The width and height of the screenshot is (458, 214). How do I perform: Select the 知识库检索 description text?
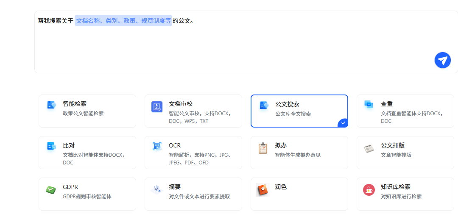[x=401, y=197]
